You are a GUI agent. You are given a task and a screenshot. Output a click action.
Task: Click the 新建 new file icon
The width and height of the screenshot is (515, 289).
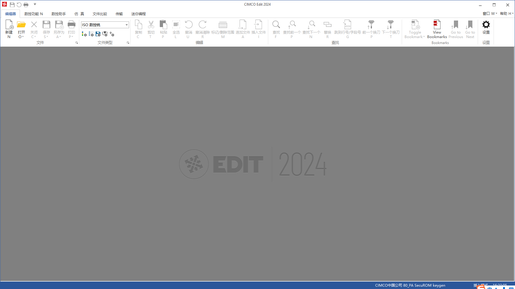[9, 25]
